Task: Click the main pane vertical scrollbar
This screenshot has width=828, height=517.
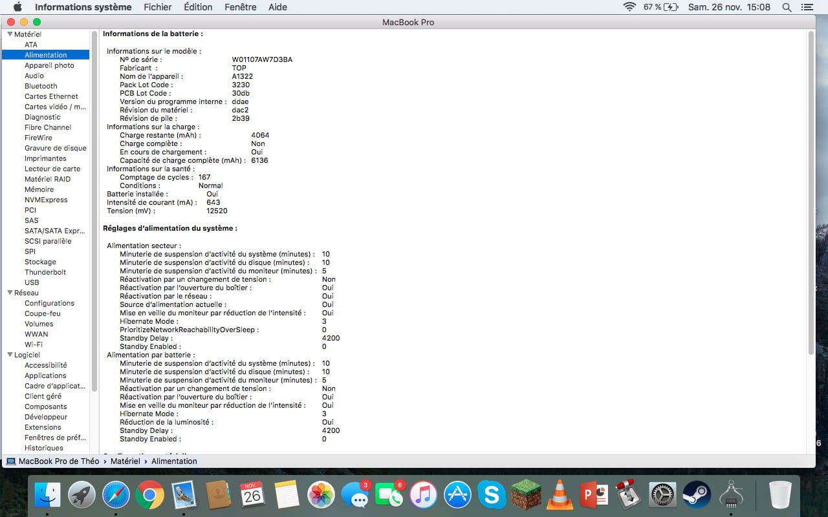Action: 811,192
